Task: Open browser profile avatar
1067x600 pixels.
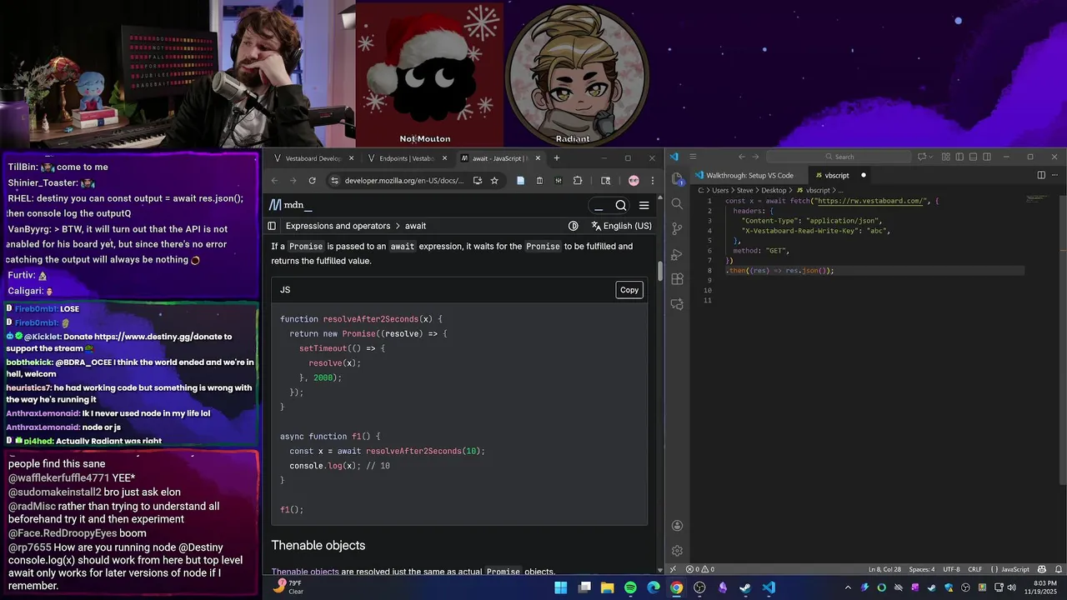Action: tap(634, 180)
